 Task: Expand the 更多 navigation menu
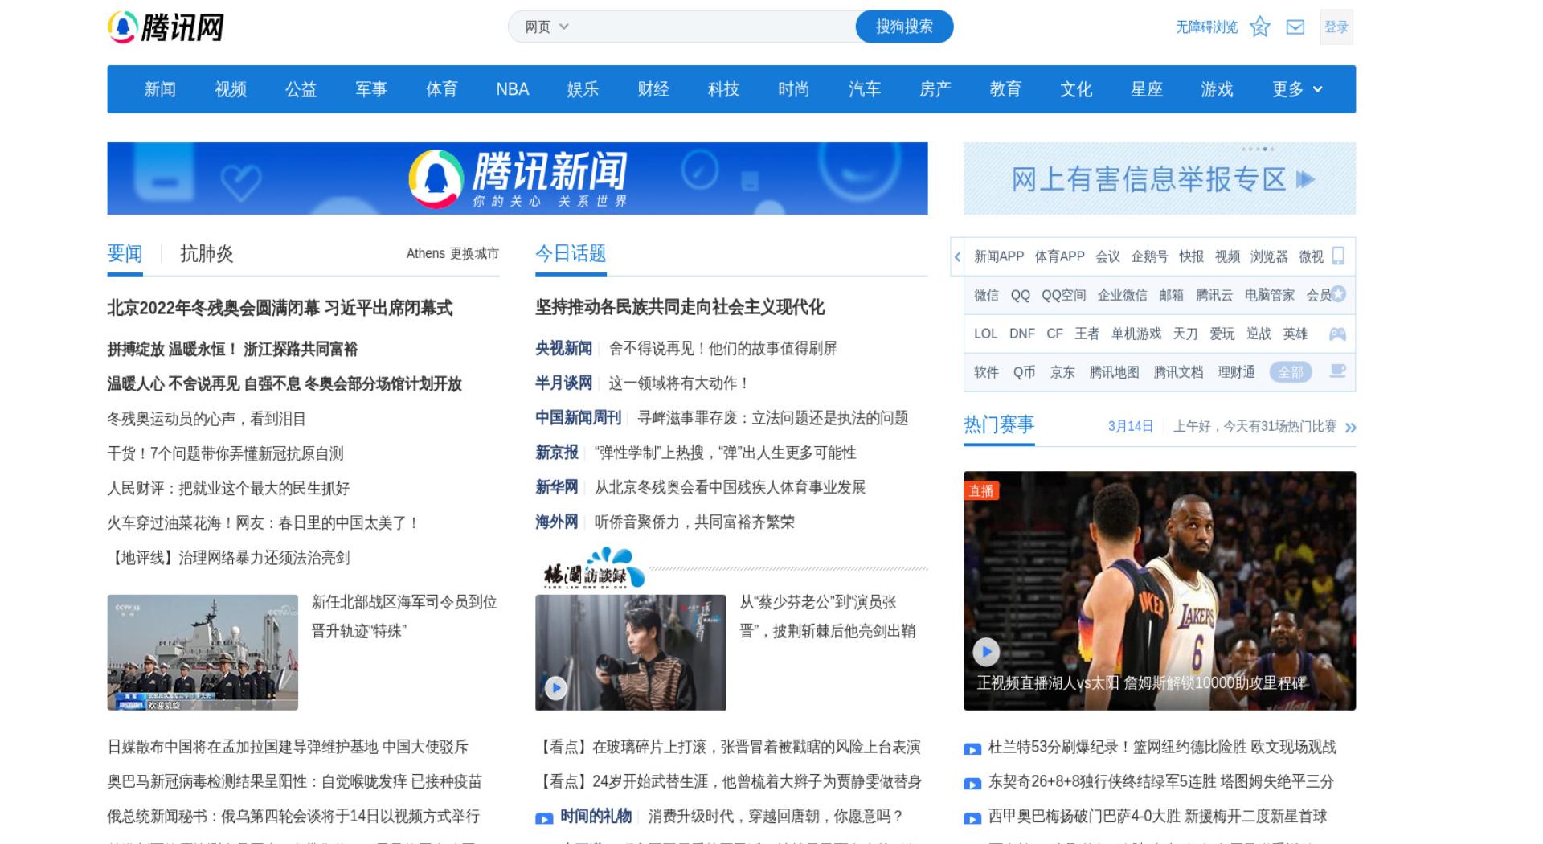tap(1296, 89)
